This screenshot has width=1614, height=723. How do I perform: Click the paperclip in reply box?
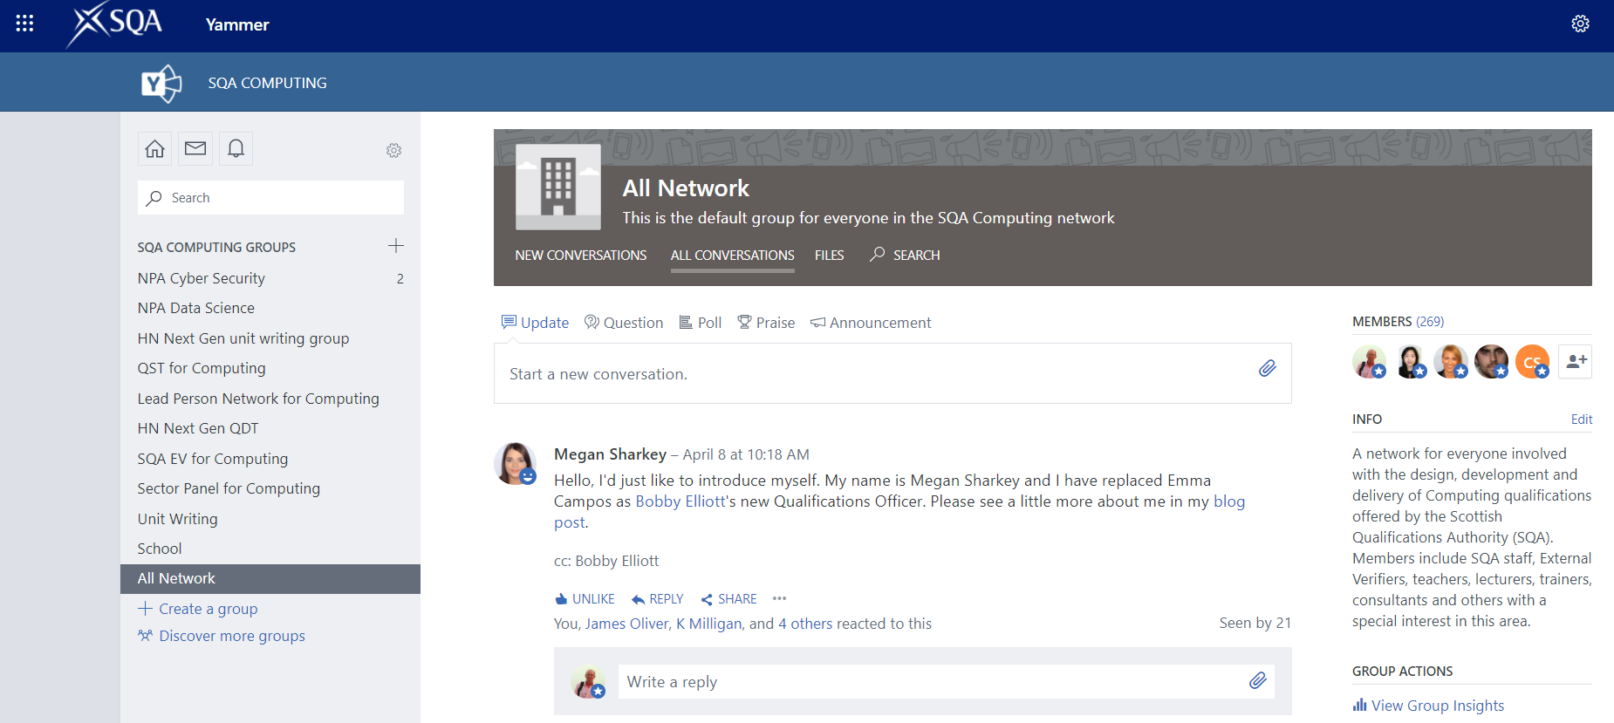tap(1257, 681)
